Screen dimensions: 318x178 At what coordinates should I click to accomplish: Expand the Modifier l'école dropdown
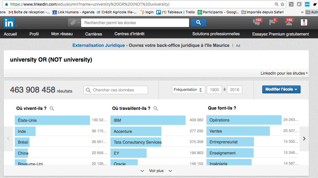pyautogui.click(x=281, y=89)
